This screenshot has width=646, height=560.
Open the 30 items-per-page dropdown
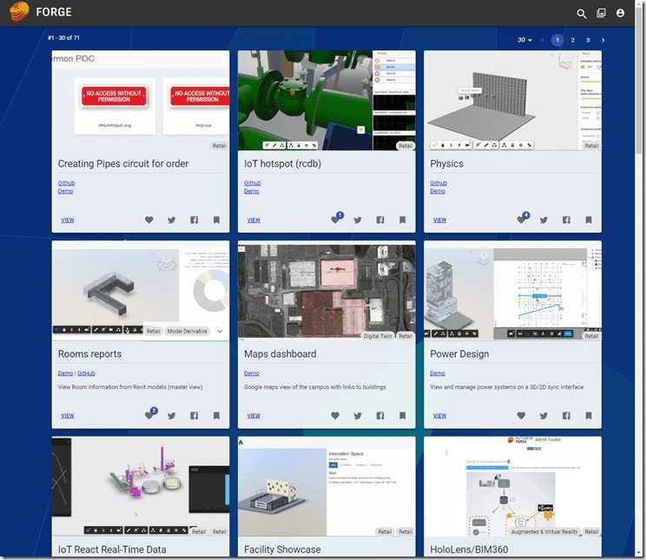(x=524, y=40)
